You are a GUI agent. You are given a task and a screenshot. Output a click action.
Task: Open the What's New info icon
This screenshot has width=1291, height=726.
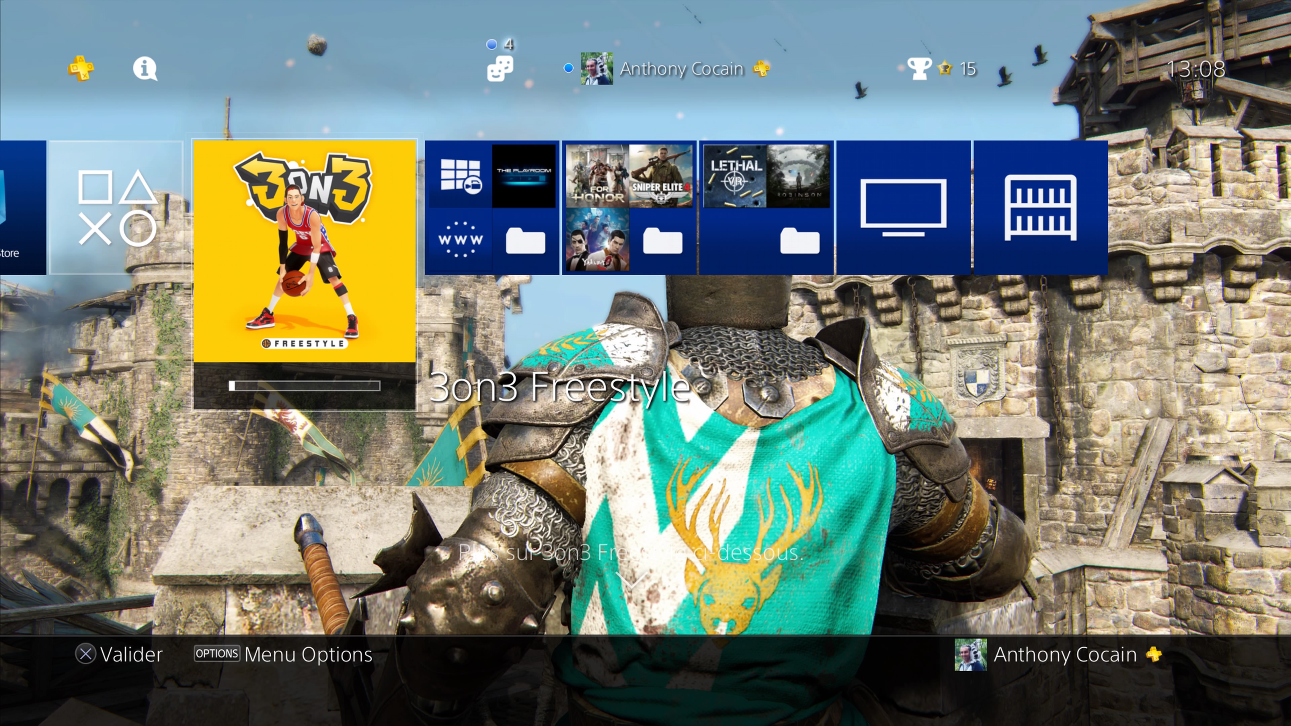pyautogui.click(x=145, y=69)
